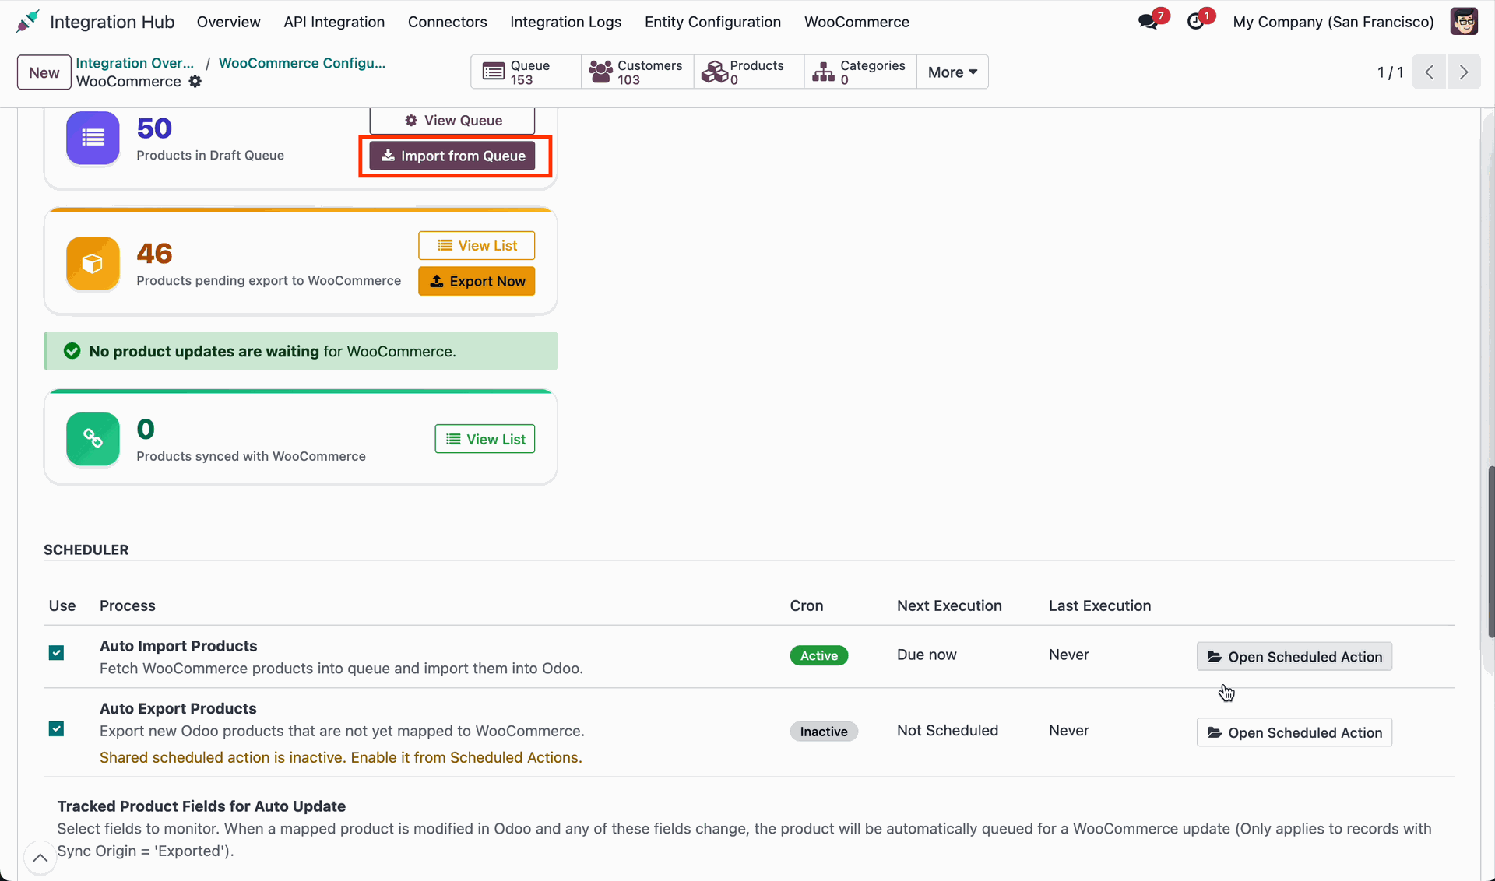
Task: Click the 'Cron' column header
Action: [807, 605]
